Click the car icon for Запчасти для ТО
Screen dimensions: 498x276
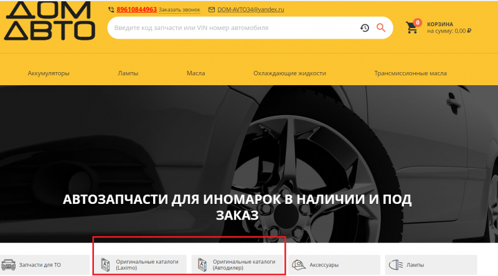point(9,265)
